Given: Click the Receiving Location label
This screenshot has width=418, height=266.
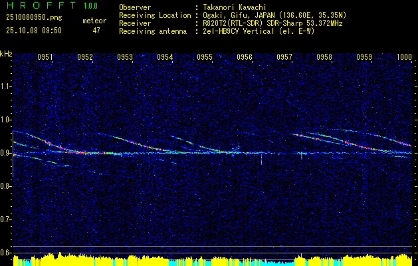Looking at the screenshot, I should 155,15.
